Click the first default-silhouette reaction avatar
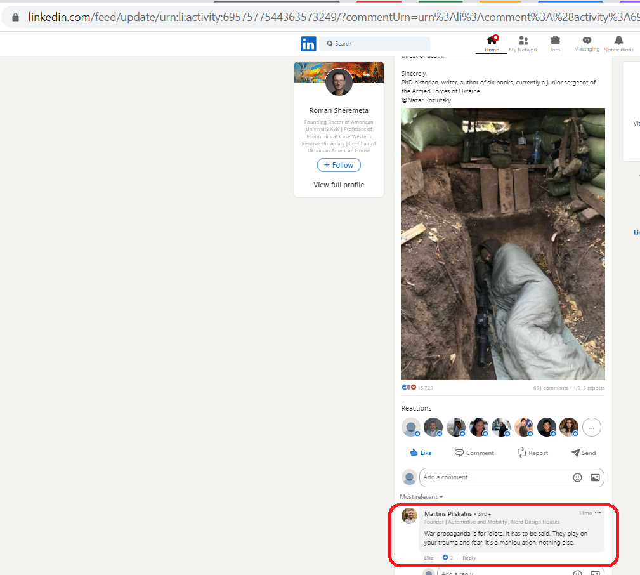 click(x=410, y=428)
